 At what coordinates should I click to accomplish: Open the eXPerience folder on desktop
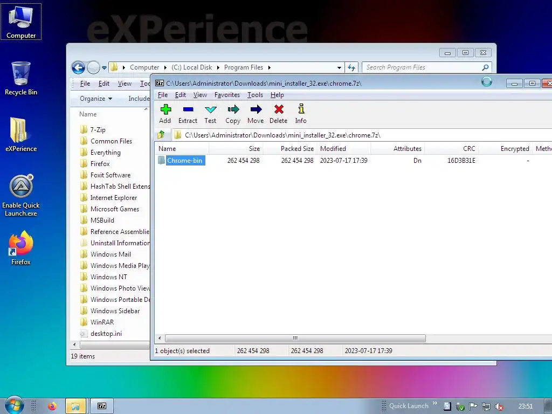tap(21, 134)
